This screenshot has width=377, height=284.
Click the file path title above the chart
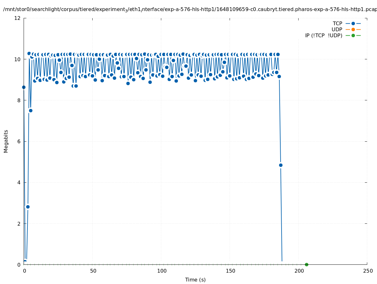click(x=190, y=9)
